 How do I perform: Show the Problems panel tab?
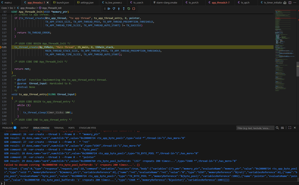(x=7, y=128)
